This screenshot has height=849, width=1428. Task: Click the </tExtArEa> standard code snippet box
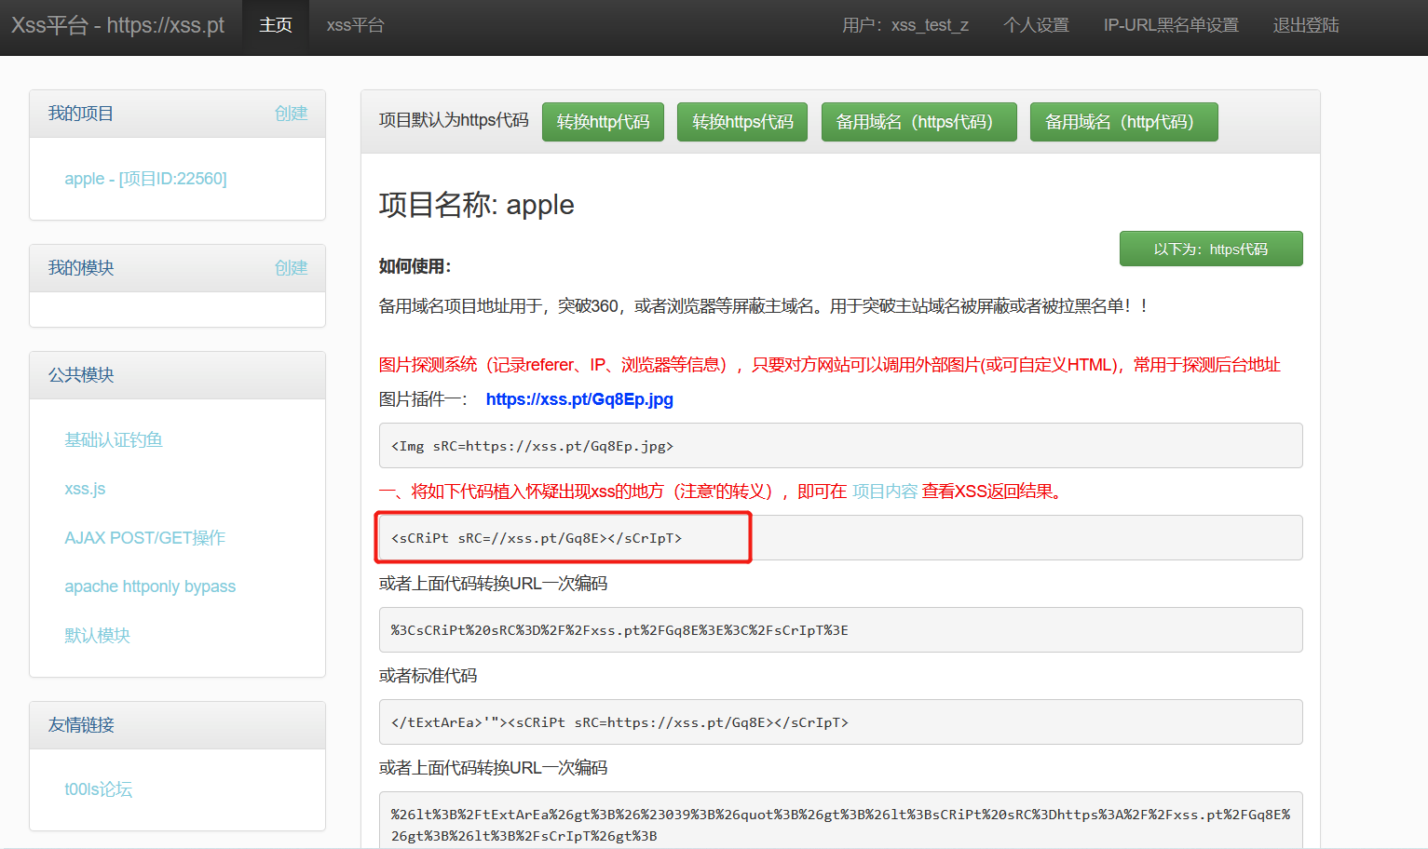[840, 722]
